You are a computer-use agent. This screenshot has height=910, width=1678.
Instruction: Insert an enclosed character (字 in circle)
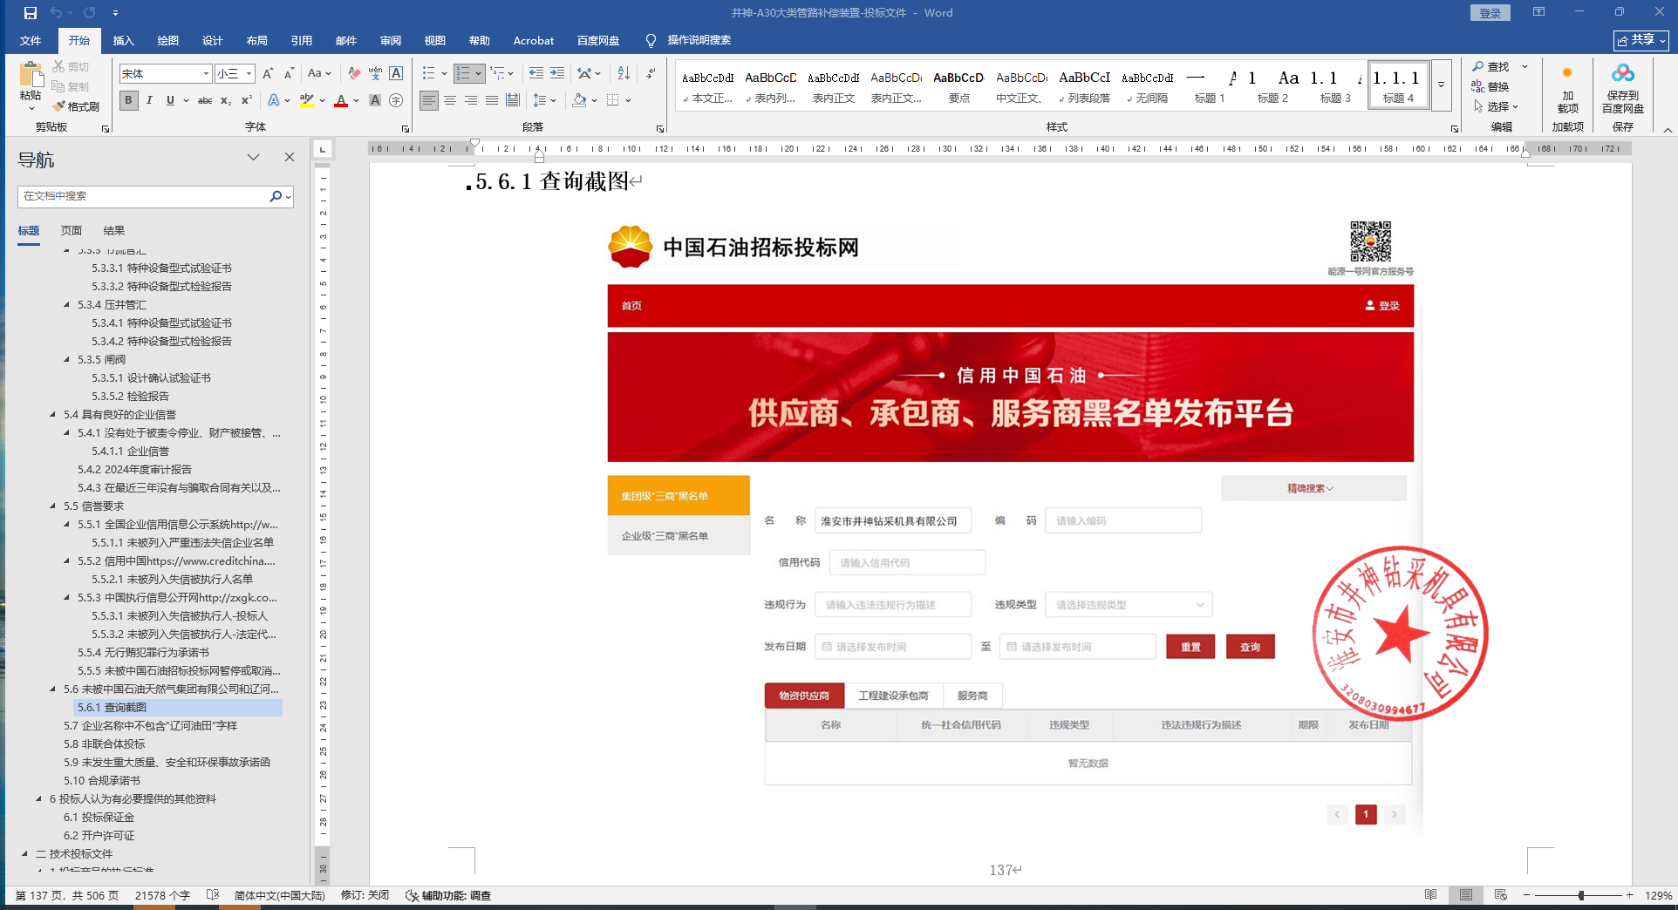coord(396,100)
